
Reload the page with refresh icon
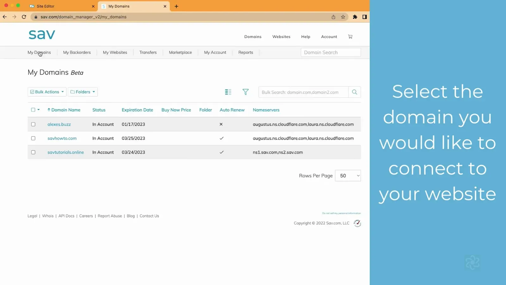(24, 17)
